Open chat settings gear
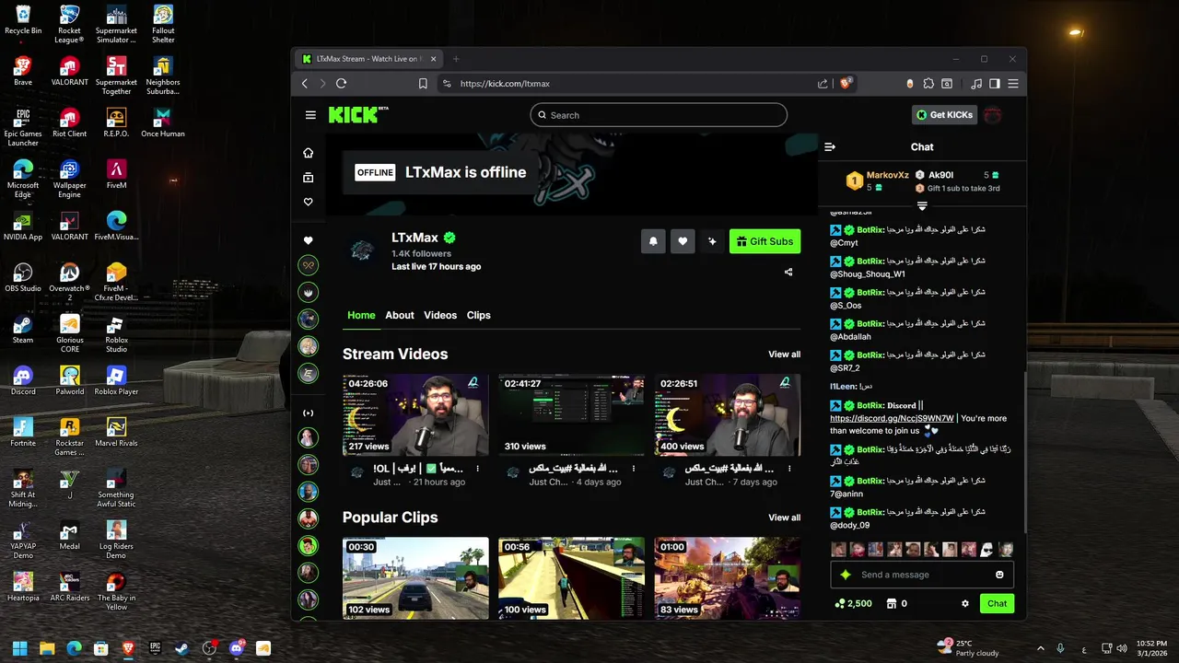The height and width of the screenshot is (663, 1179). coord(965,604)
